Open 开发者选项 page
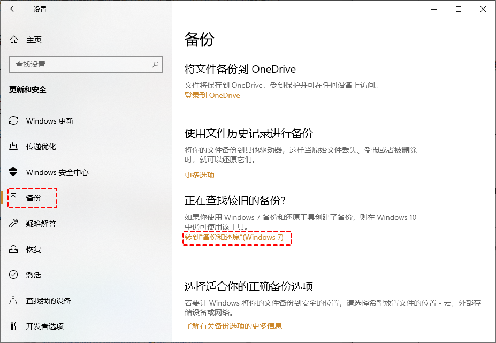496x343 pixels. click(x=45, y=326)
